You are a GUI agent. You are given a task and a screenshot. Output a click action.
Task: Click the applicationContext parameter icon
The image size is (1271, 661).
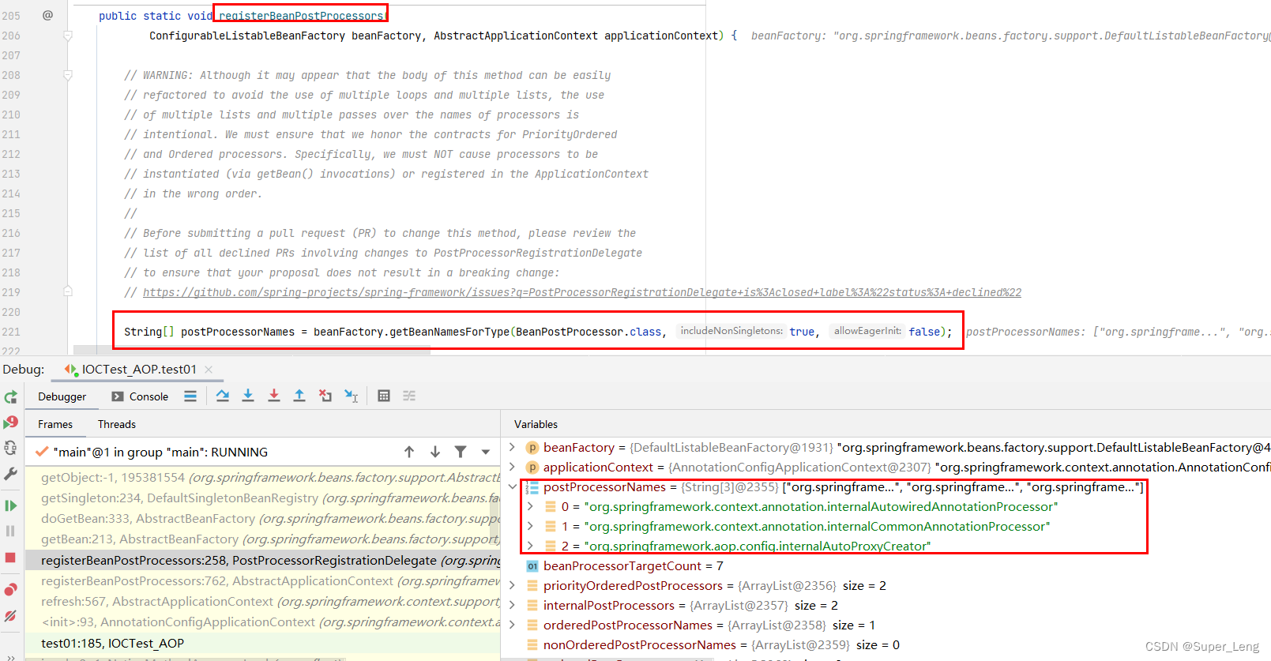pyautogui.click(x=532, y=467)
